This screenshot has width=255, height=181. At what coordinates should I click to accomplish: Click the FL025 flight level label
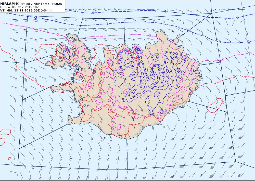tap(57, 4)
